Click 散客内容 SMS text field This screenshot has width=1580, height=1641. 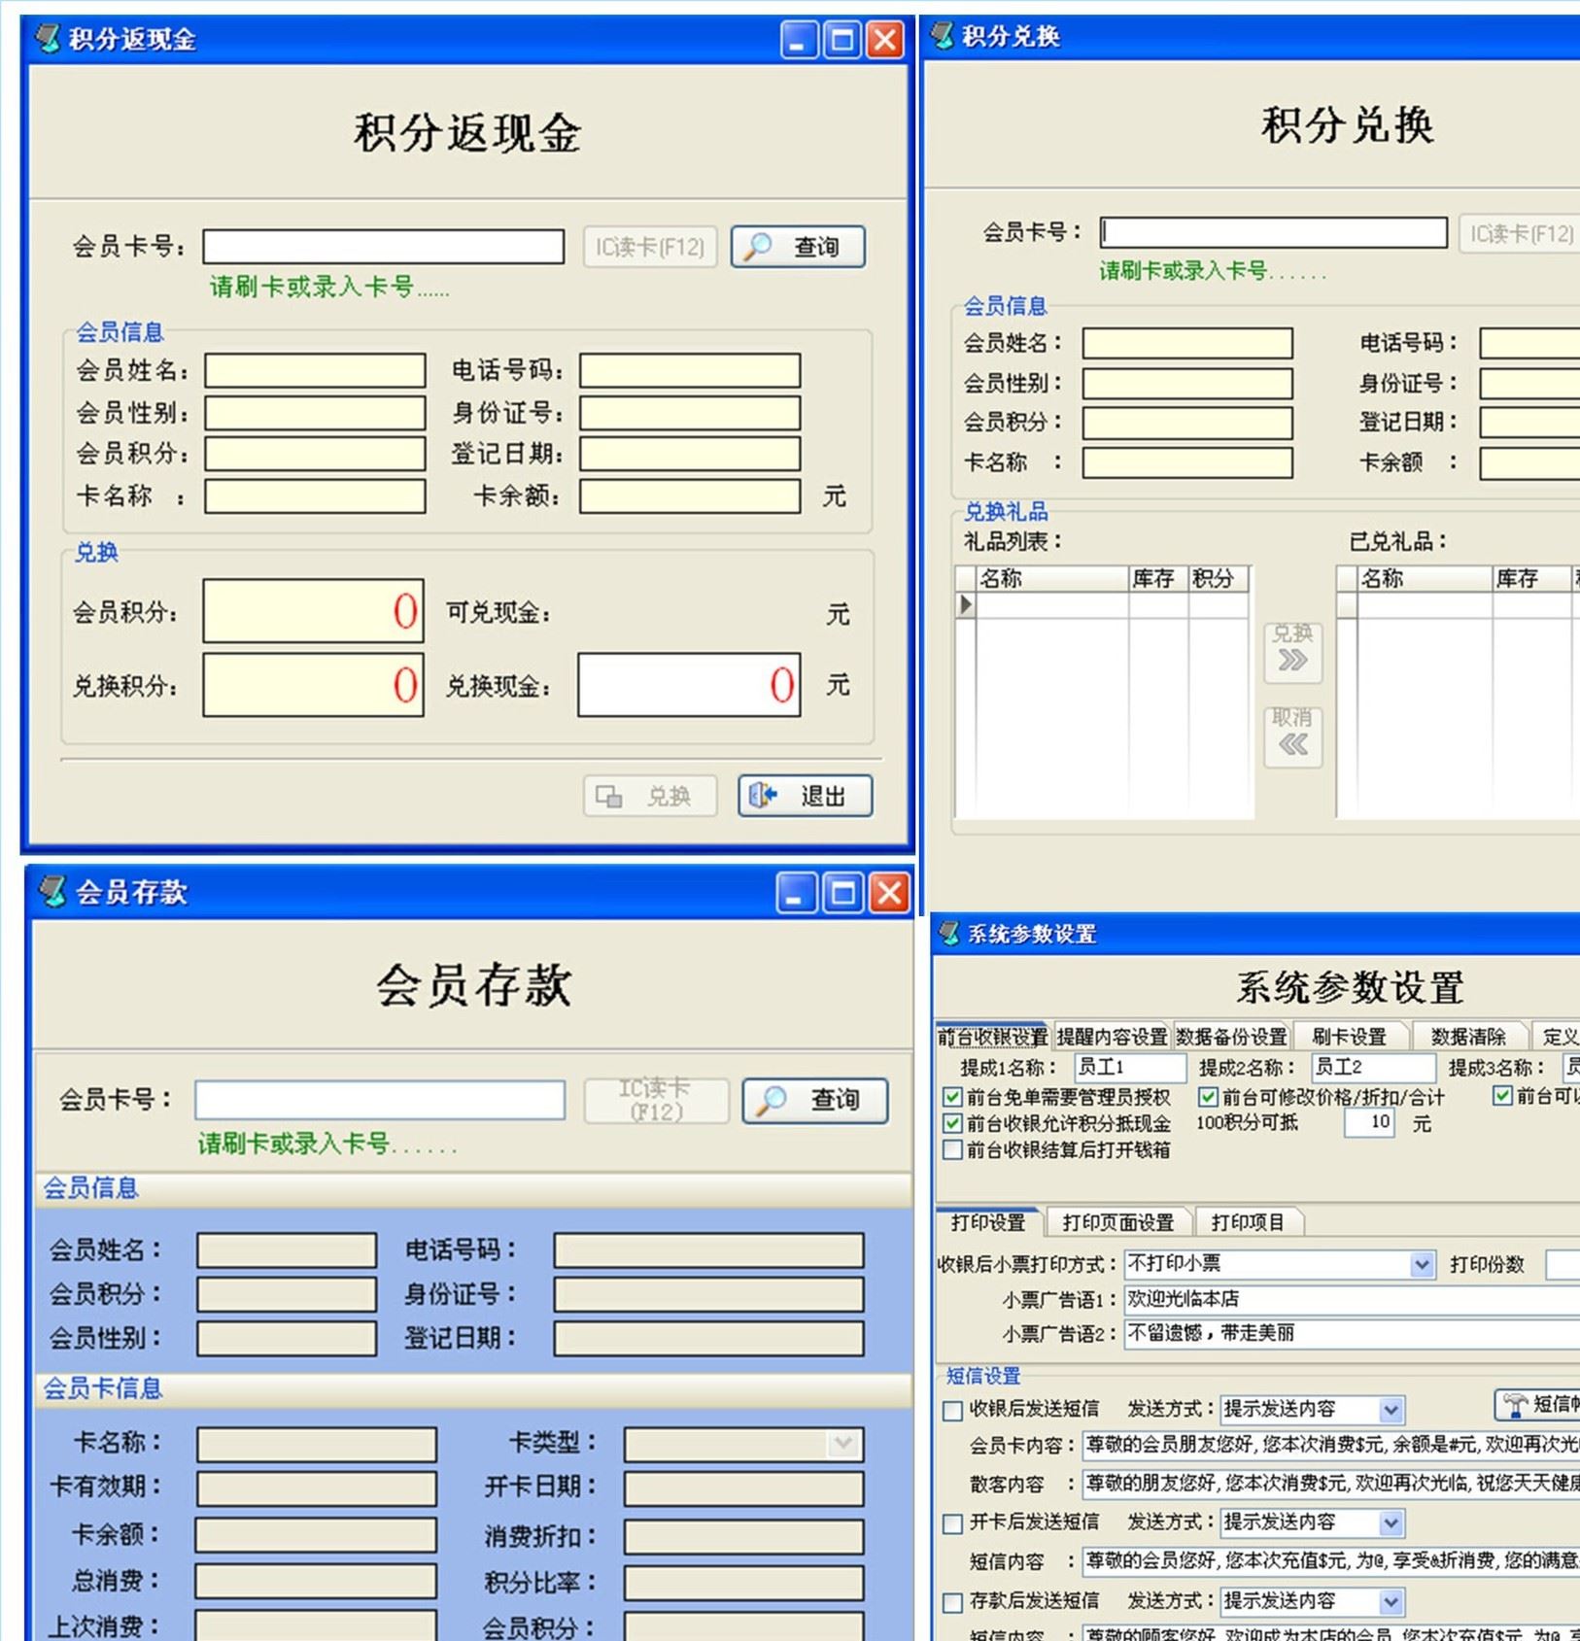tap(1331, 1484)
